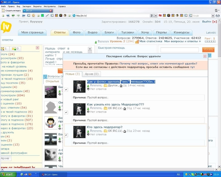Uncheck the Как узнать кто здесь Модератор checkbox
This screenshot has width=221, height=177.
click(x=66, y=112)
